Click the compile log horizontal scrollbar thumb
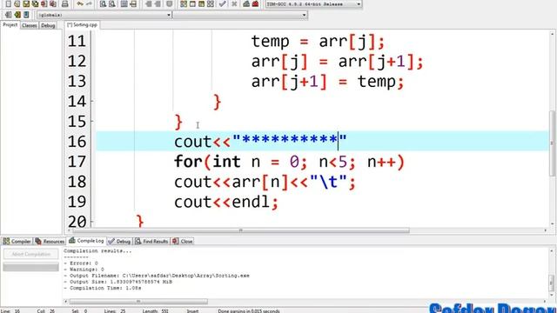The width and height of the screenshot is (557, 313). click(x=138, y=302)
